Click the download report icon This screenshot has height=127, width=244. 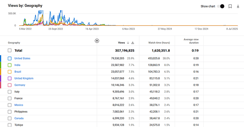tap(238, 6)
